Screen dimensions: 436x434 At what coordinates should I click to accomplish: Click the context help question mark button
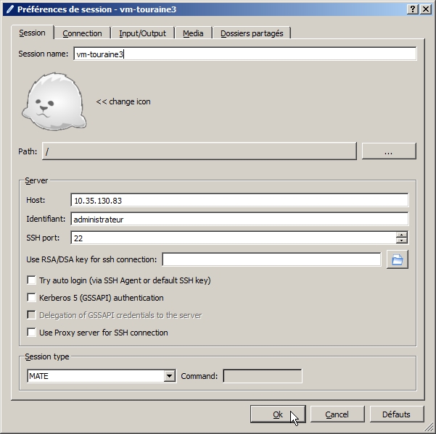click(x=413, y=9)
